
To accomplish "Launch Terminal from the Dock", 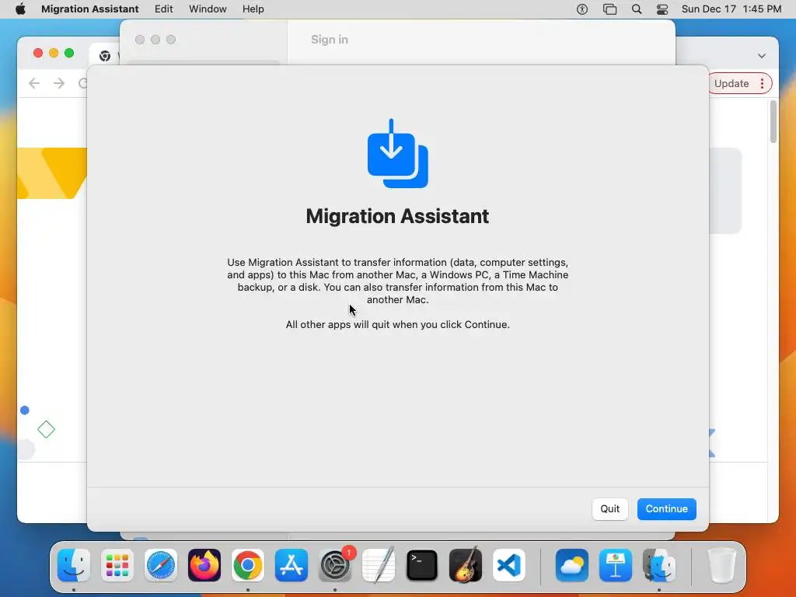I will (x=422, y=565).
